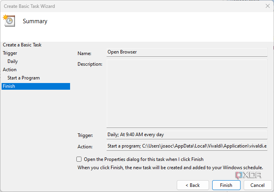Click the Create Basic Task Wizard title bar
Screen dimensions: 274x192
click(x=118, y=6)
